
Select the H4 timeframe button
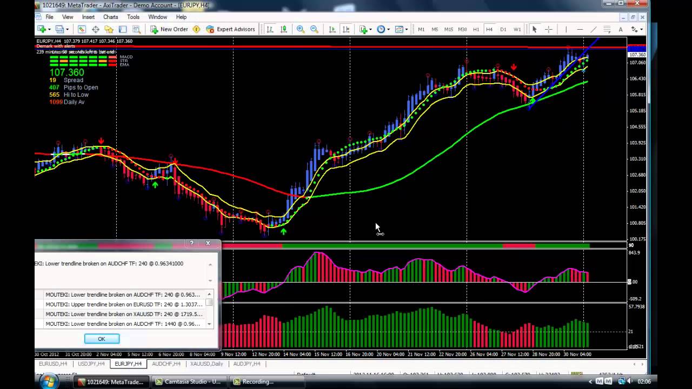coord(489,29)
